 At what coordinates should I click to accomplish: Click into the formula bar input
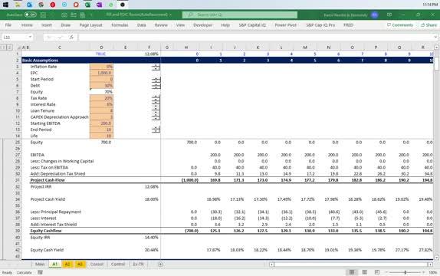coord(256,37)
